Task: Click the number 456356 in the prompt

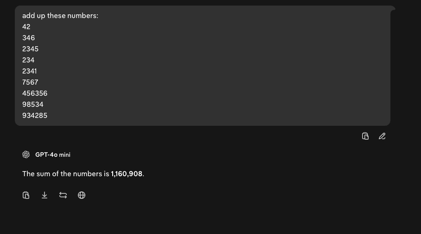Action: click(35, 93)
